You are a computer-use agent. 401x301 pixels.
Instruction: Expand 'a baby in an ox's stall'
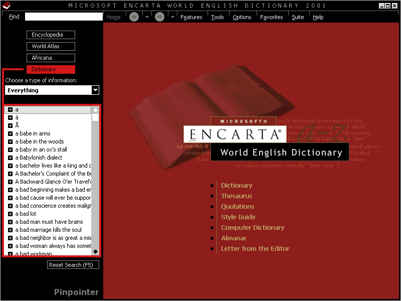coord(10,149)
